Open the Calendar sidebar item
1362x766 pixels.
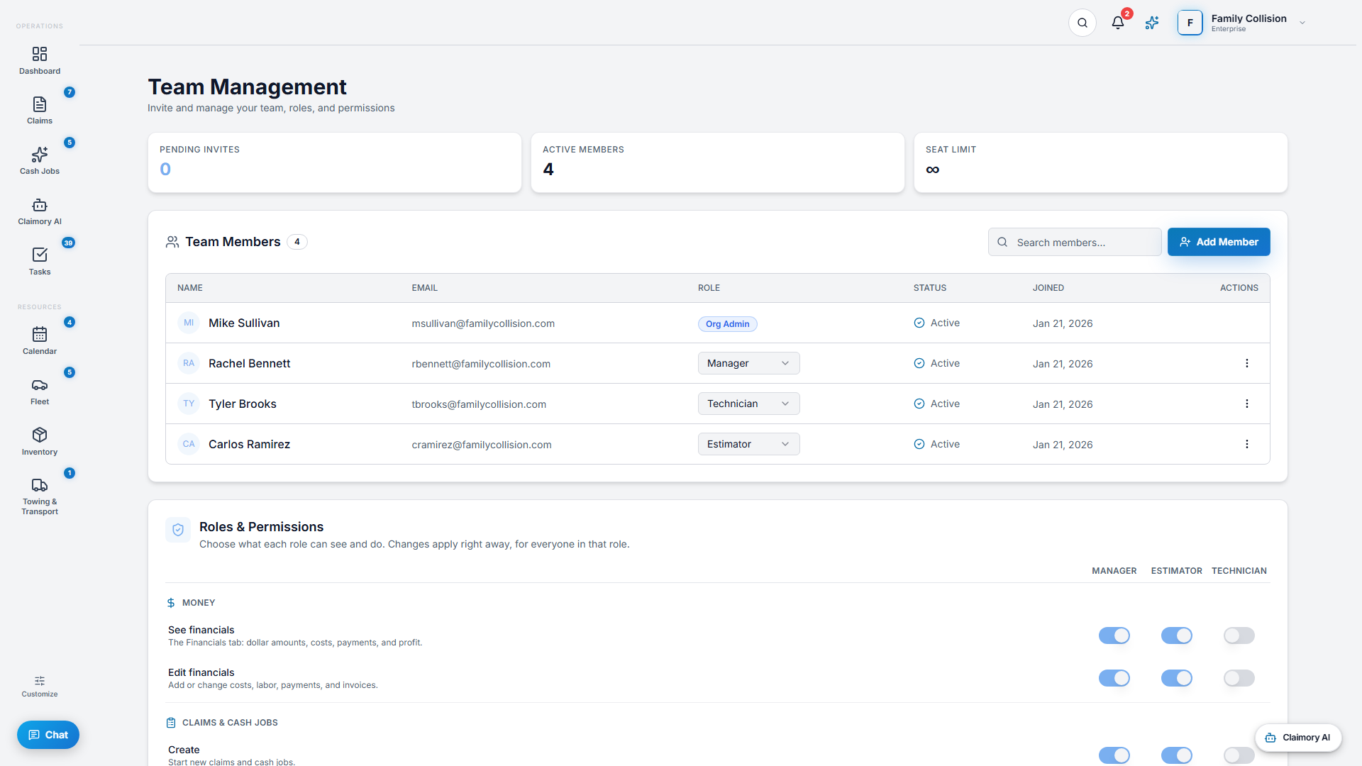[x=40, y=341]
